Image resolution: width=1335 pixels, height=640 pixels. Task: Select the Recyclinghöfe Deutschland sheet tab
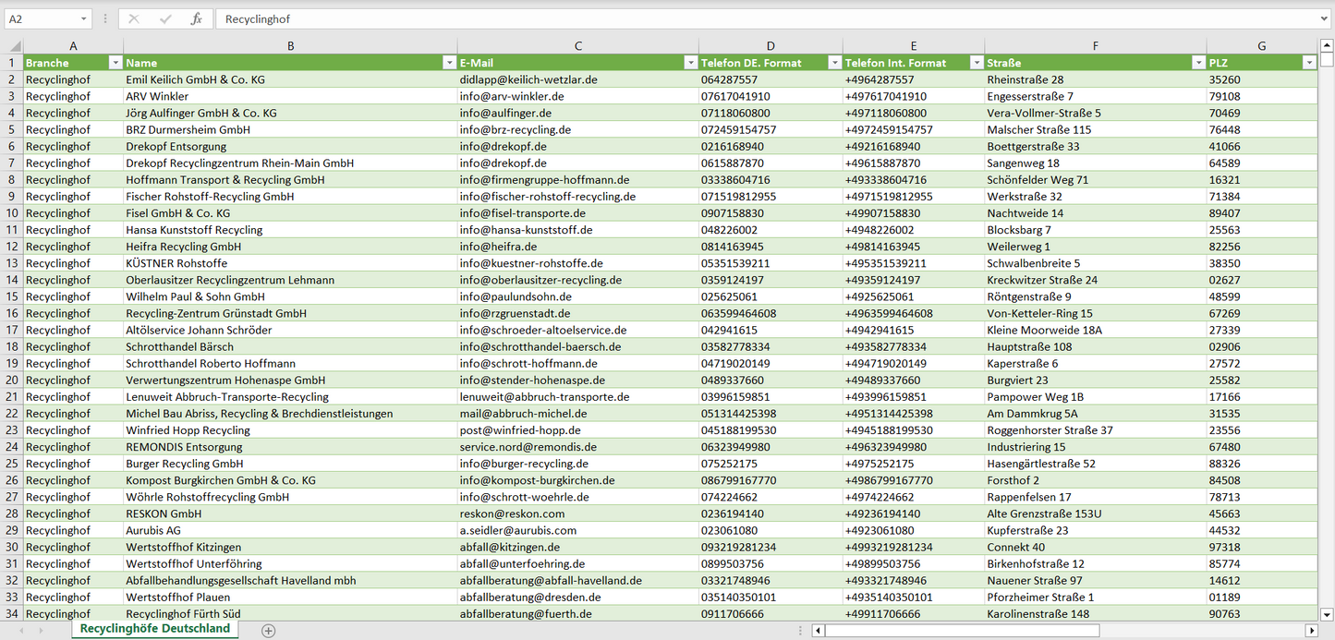coord(154,628)
